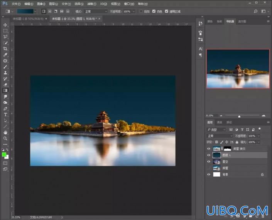Open the Paragraph panel icon
272x220 pixels.
pos(200,55)
